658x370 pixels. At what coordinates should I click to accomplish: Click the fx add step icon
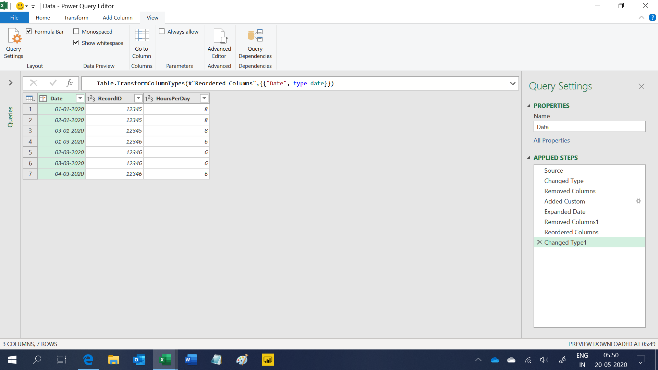(70, 83)
